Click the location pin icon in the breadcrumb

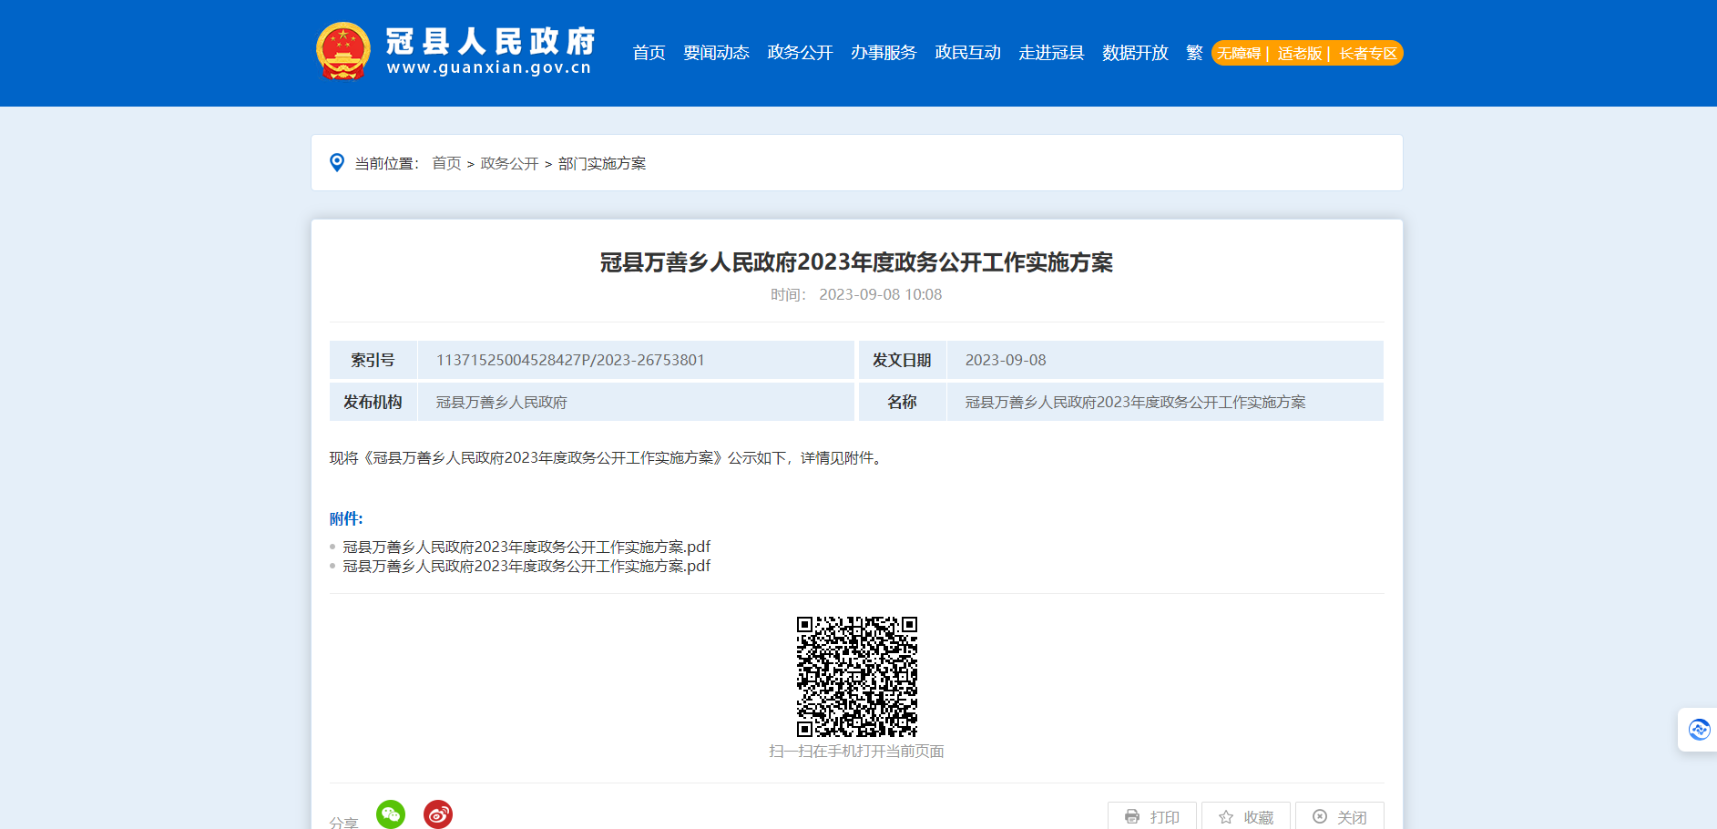click(x=337, y=162)
